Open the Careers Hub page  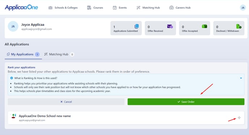click(x=180, y=8)
